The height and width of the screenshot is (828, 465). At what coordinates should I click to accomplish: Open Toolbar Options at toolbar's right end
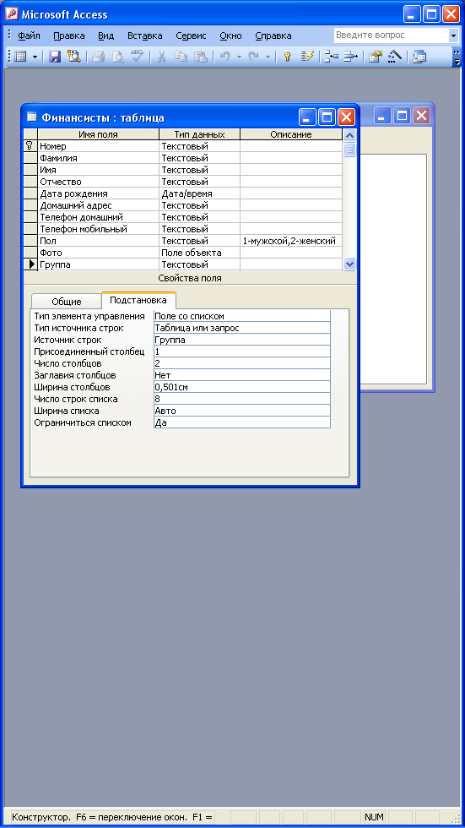click(x=457, y=57)
